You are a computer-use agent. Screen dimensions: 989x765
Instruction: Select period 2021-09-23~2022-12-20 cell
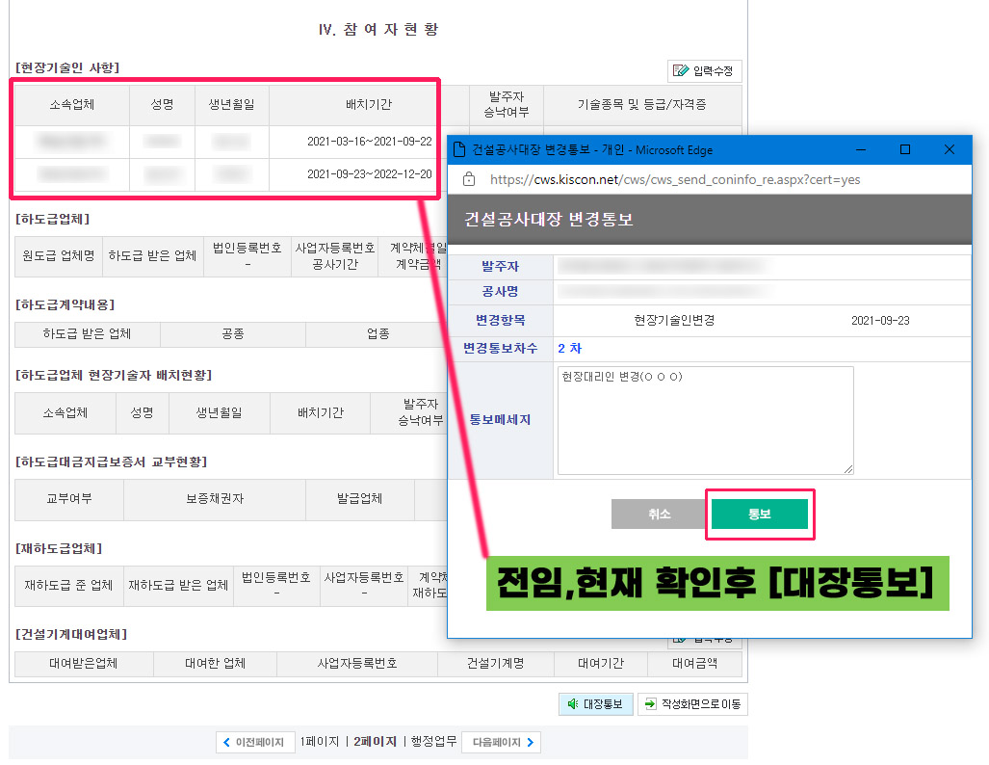coord(370,174)
